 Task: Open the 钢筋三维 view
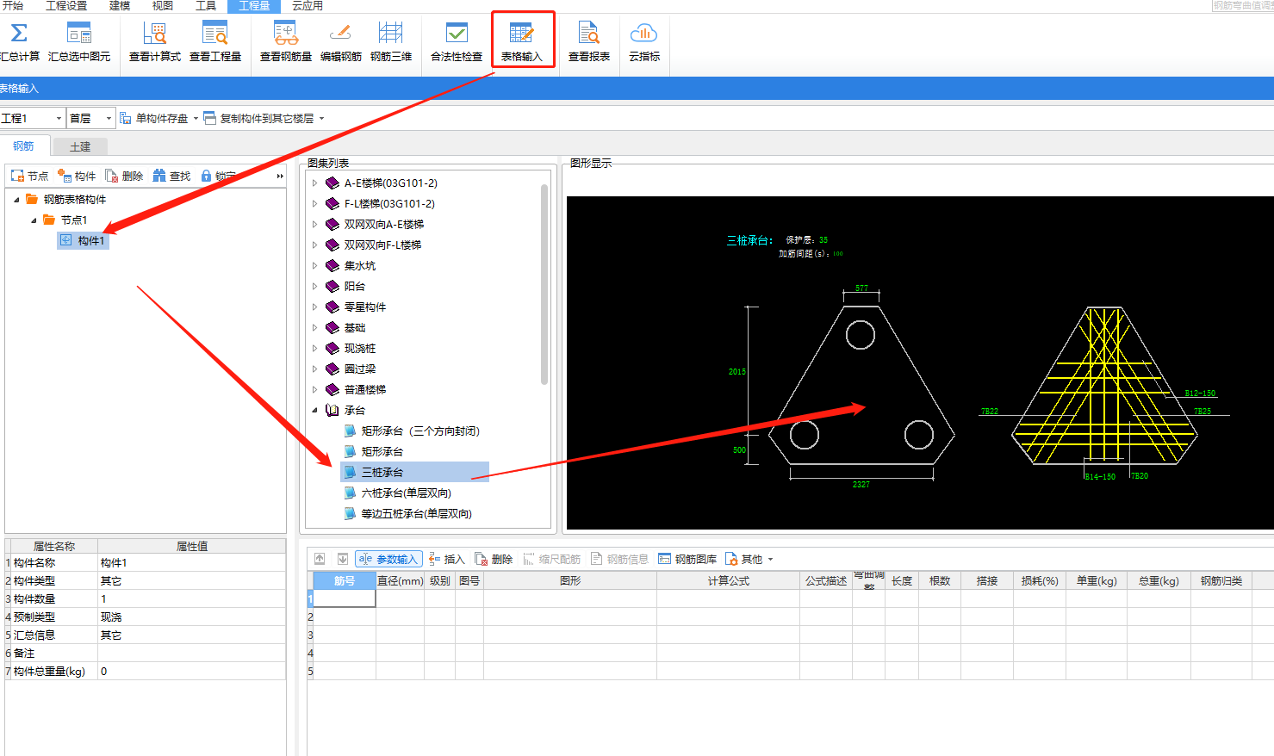(x=391, y=41)
